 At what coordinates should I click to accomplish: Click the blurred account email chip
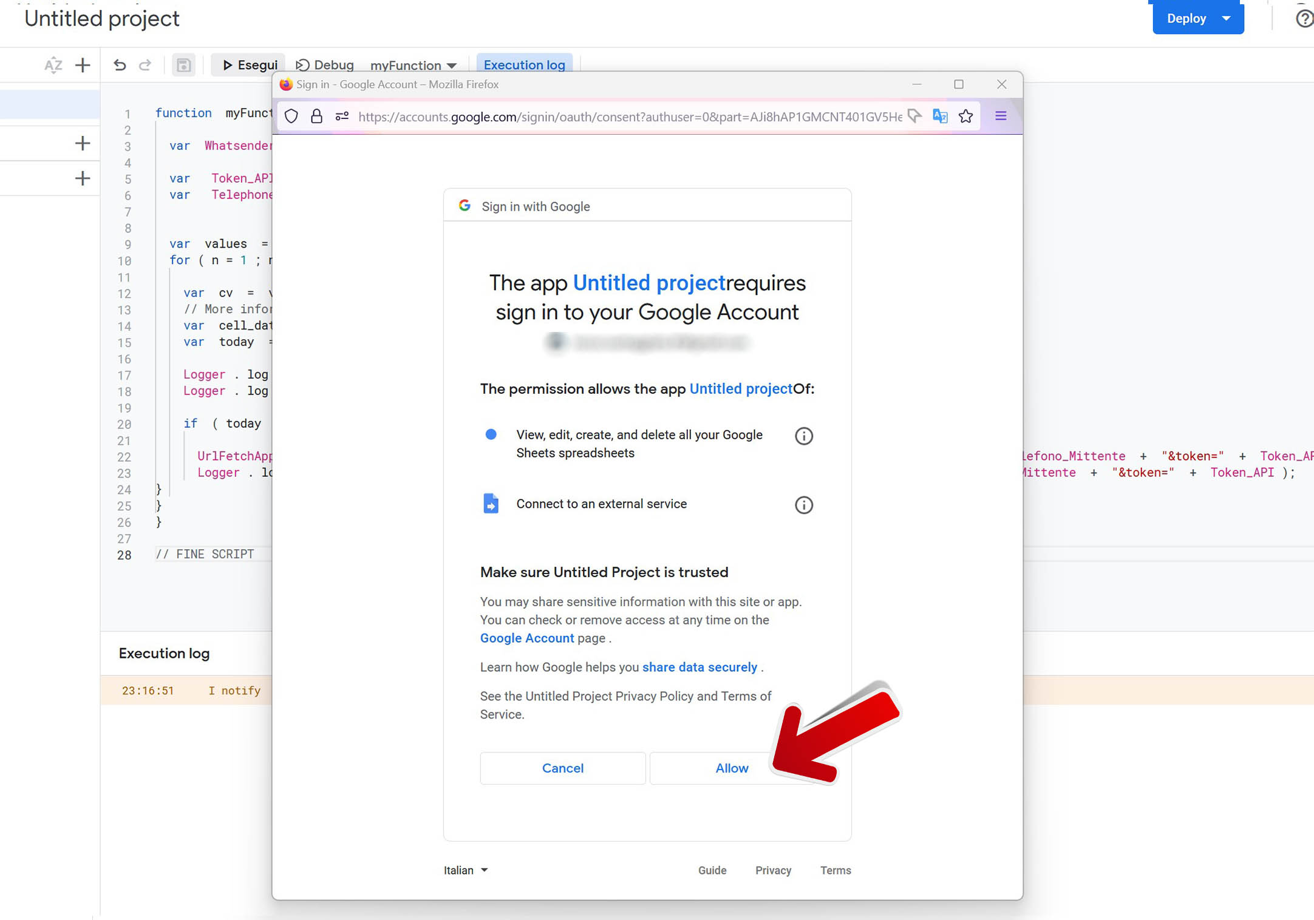click(x=647, y=342)
